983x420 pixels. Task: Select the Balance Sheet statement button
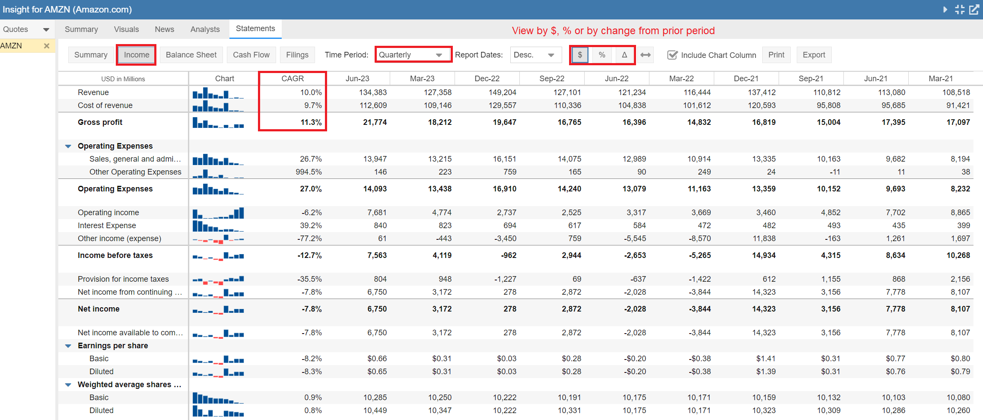pyautogui.click(x=191, y=55)
